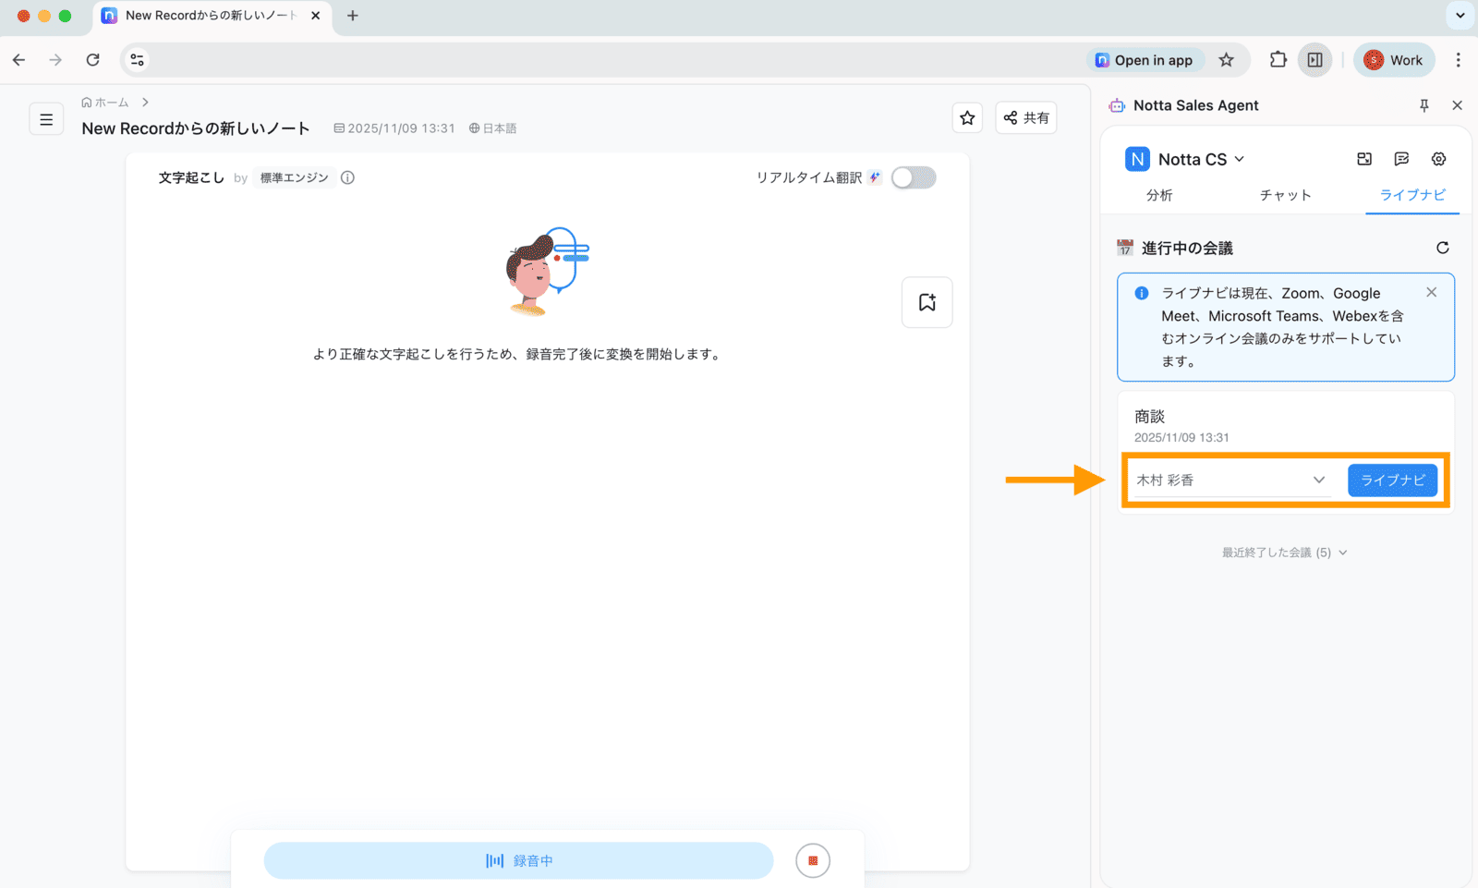Toggle the browser side panel button

(1314, 60)
